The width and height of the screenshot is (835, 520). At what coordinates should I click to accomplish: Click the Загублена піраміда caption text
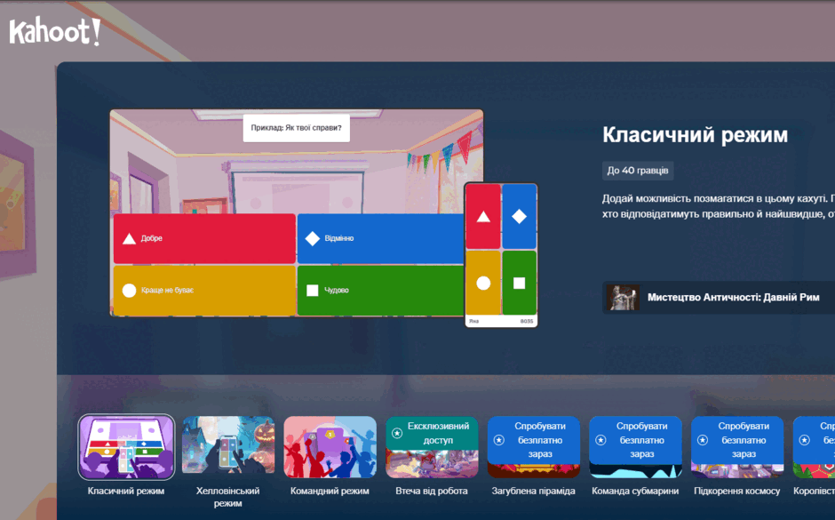[x=533, y=491]
